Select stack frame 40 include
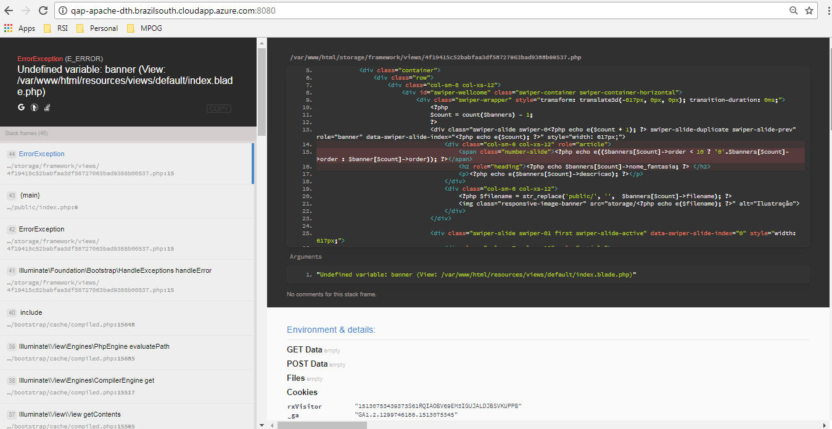Image resolution: width=832 pixels, height=429 pixels. 127,319
